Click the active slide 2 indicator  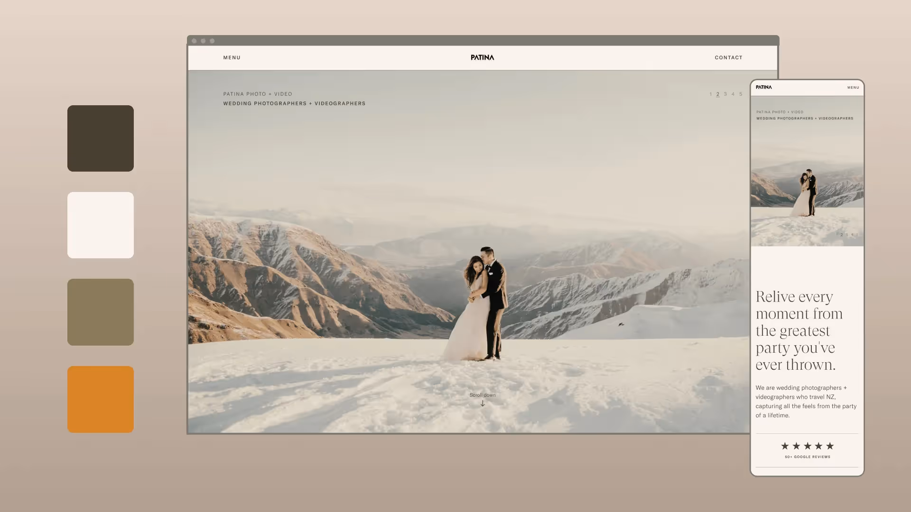pyautogui.click(x=718, y=94)
